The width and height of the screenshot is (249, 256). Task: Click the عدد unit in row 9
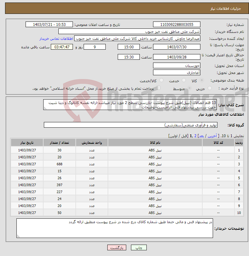[92, 206]
